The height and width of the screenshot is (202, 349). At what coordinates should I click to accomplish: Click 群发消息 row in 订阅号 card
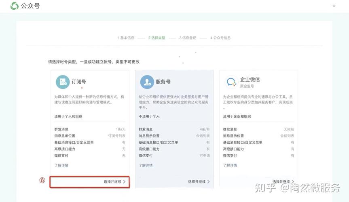click(x=90, y=129)
